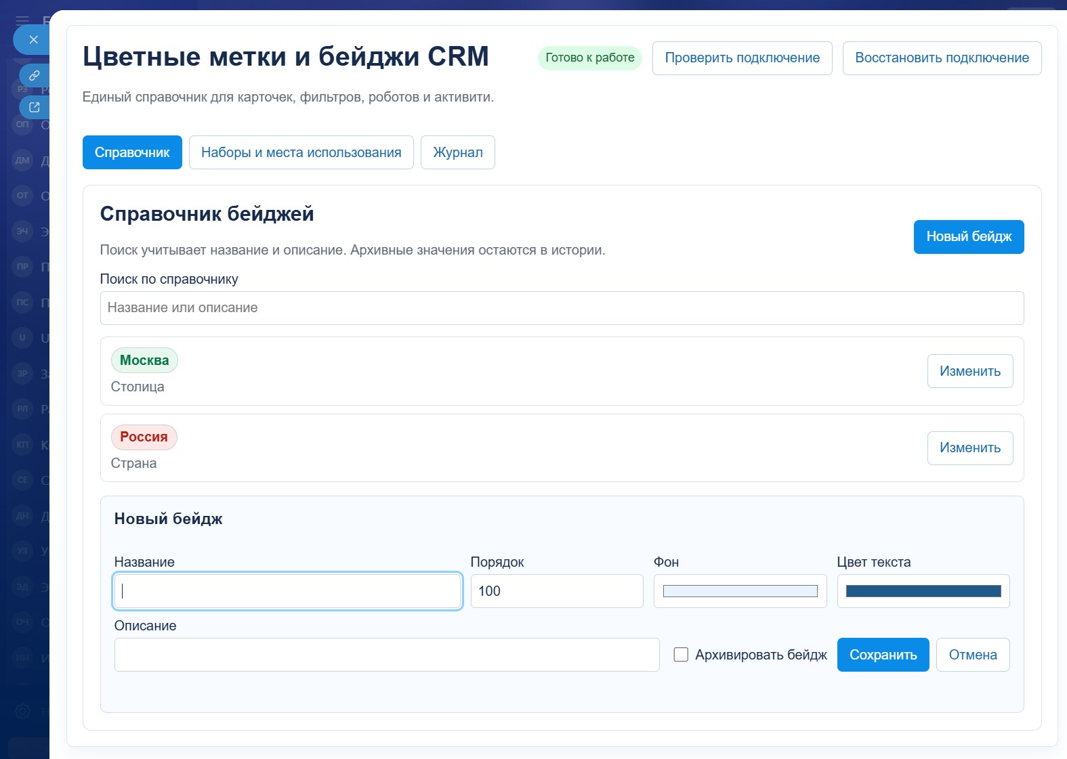Open the panel in a new window via the arrow icon
This screenshot has height=759, width=1067.
coord(34,107)
